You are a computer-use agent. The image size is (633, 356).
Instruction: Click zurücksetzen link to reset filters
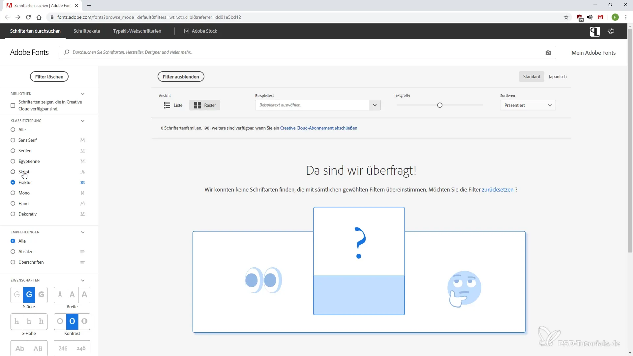(x=497, y=190)
